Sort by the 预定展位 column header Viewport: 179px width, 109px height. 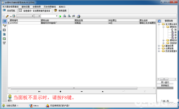tap(124, 20)
